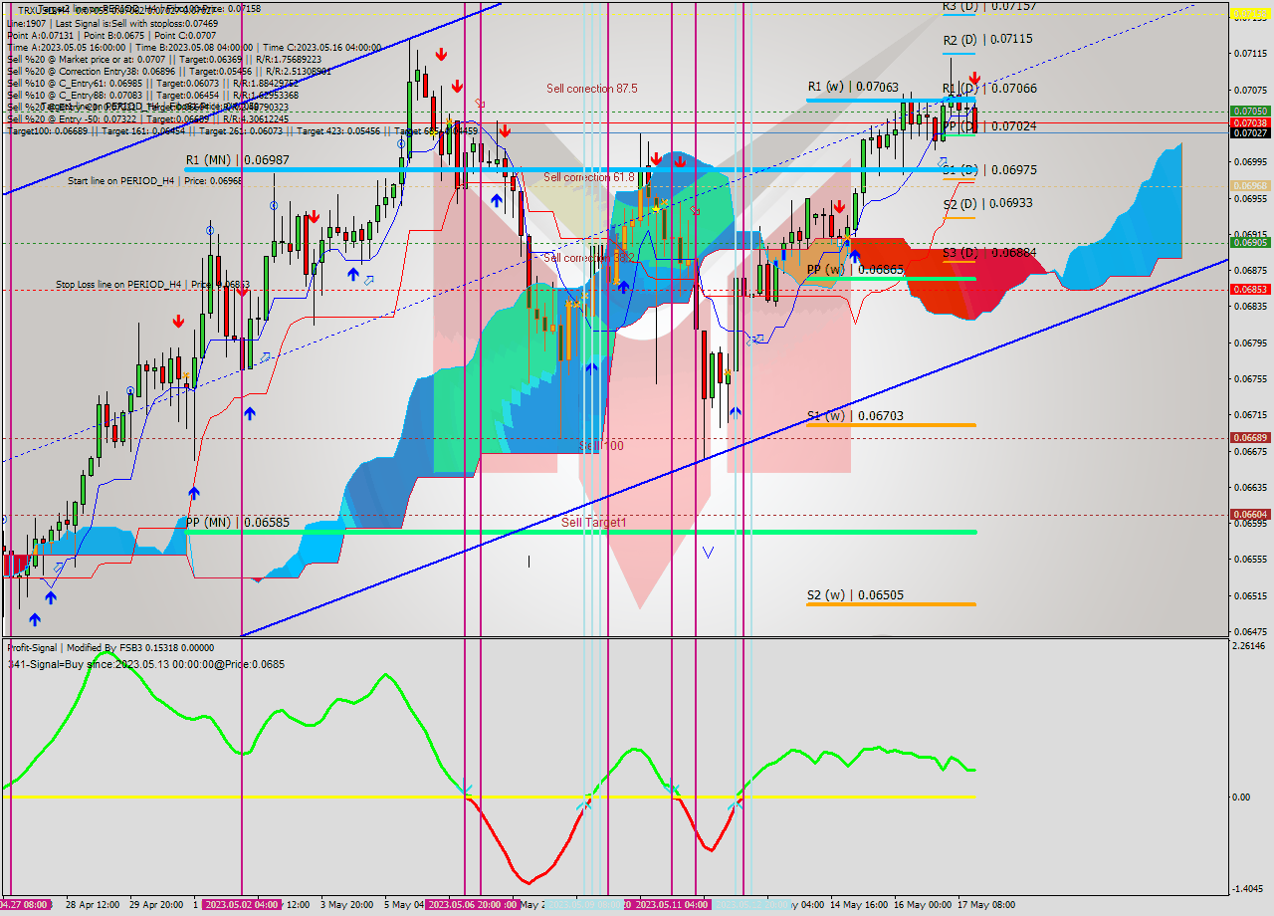
Task: Click the R1 (w) | 0.07063 label
Action: tap(853, 88)
